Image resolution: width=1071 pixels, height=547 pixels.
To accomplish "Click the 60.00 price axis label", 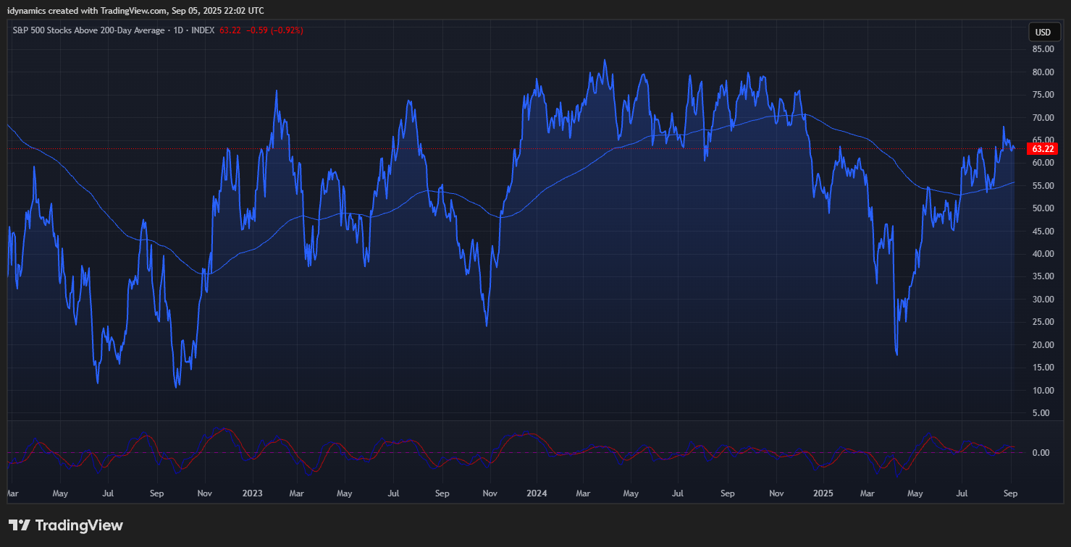I will point(1043,163).
